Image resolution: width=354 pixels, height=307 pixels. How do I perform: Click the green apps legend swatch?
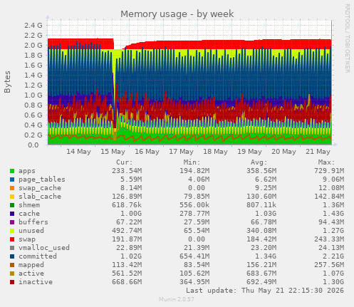pos(12,171)
